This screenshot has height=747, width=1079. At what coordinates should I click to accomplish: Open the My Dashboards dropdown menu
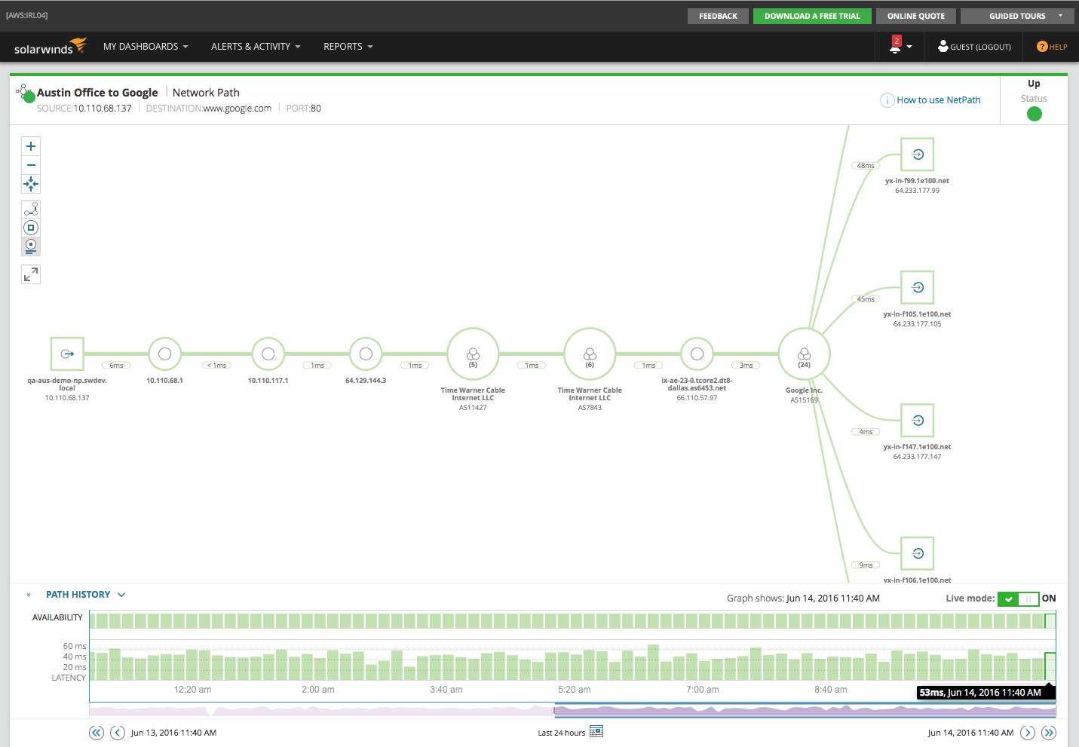click(146, 47)
